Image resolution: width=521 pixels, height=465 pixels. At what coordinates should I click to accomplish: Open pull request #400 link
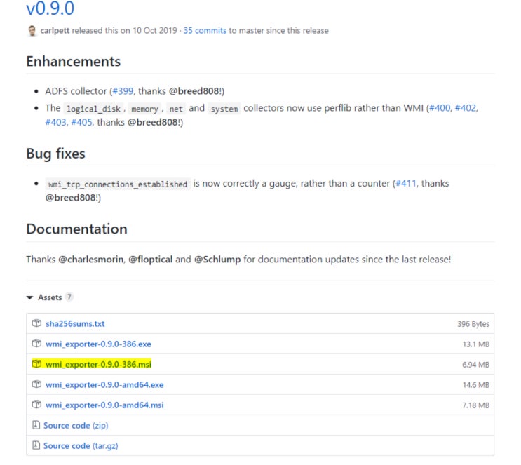tap(442, 108)
